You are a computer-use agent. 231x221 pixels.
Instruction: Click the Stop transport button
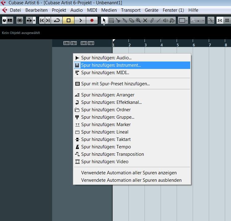click(x=69, y=20)
